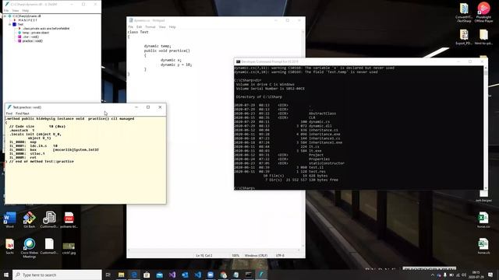Screen dimensions: 499x280
Task: Open Outlook from the taskbar
Action: pos(185,275)
